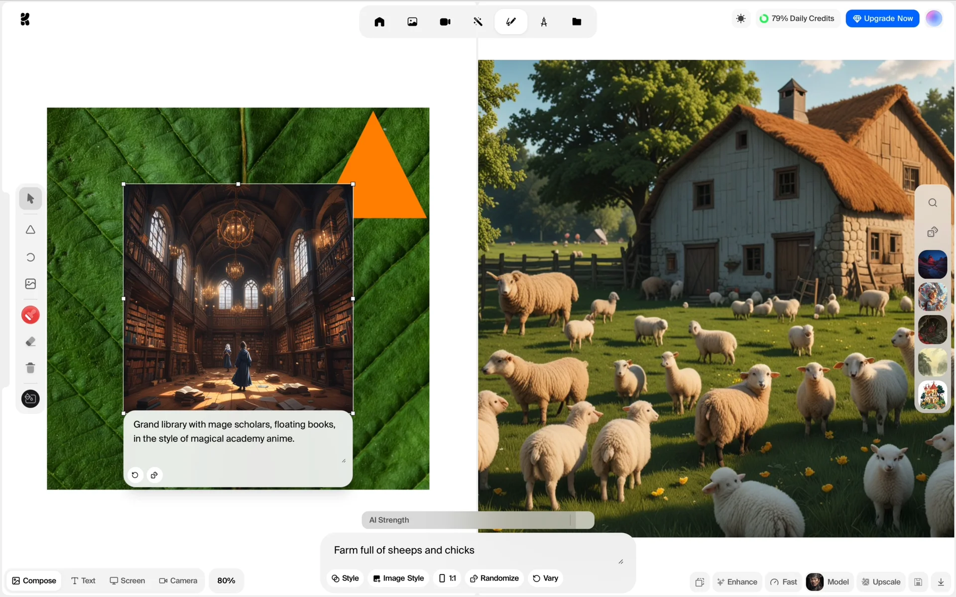Open the Model selector

pos(828,582)
